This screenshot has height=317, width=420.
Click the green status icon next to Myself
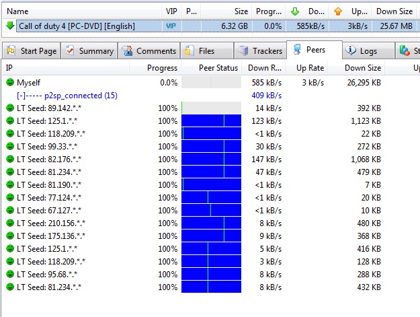coord(10,82)
